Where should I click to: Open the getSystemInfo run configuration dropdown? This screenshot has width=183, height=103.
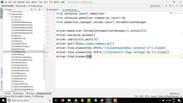click(x=155, y=6)
